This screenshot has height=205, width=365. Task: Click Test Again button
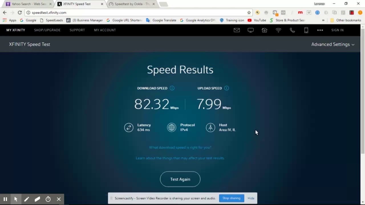click(x=180, y=179)
